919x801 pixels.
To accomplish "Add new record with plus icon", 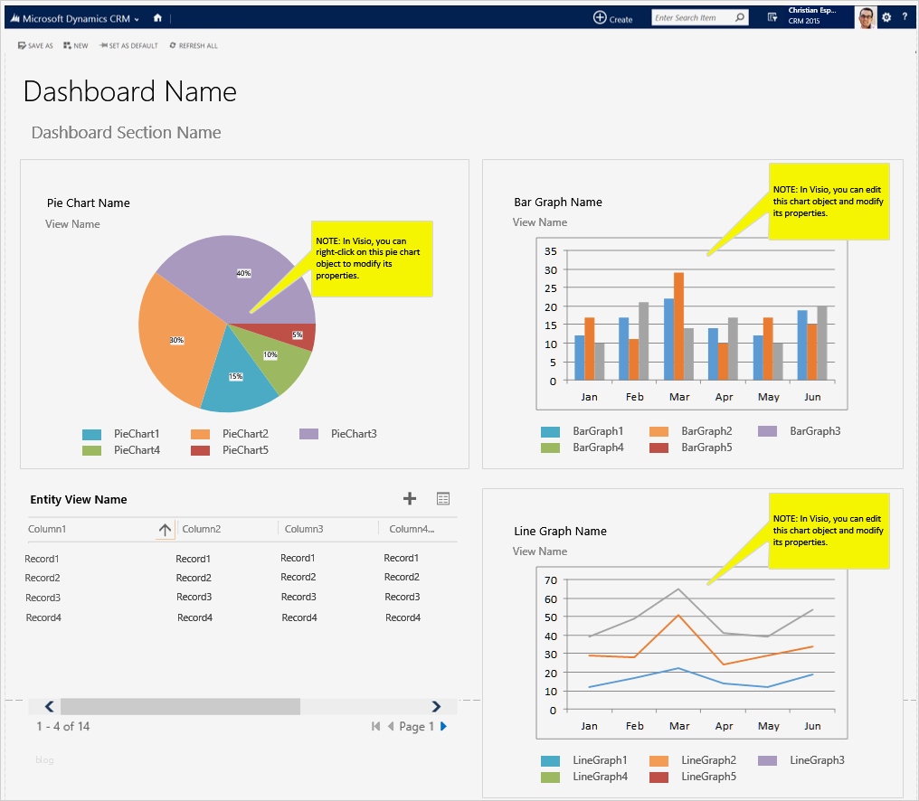I will pos(410,498).
